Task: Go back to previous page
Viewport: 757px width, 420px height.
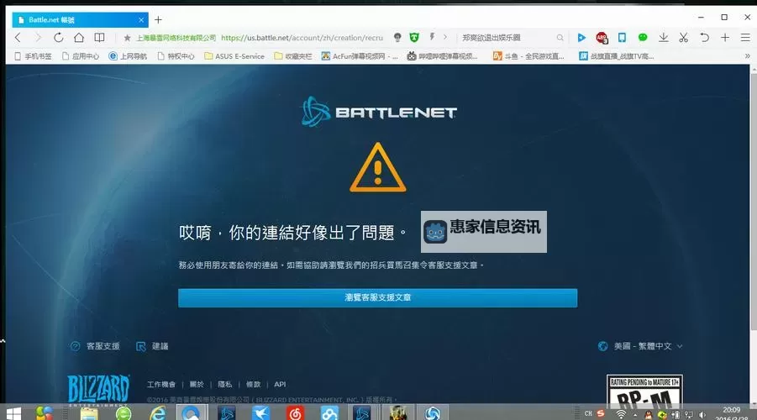Action: [18, 37]
